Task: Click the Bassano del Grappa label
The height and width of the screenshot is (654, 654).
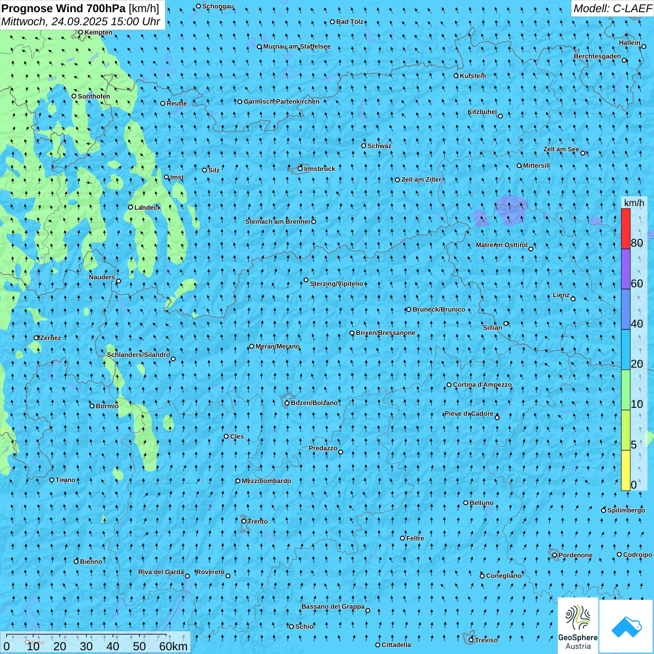Action: (x=333, y=606)
